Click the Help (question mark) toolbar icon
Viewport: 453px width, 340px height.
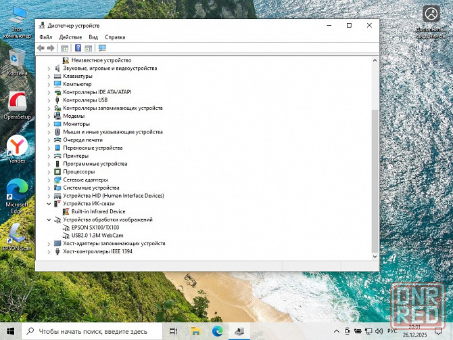[x=78, y=48]
